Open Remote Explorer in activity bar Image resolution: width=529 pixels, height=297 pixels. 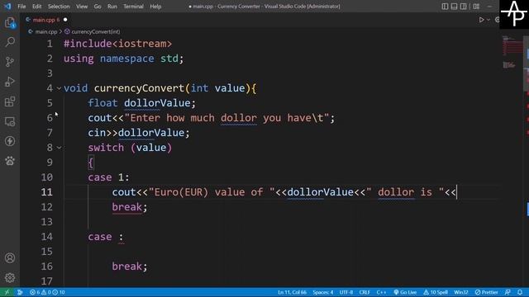(x=10, y=121)
